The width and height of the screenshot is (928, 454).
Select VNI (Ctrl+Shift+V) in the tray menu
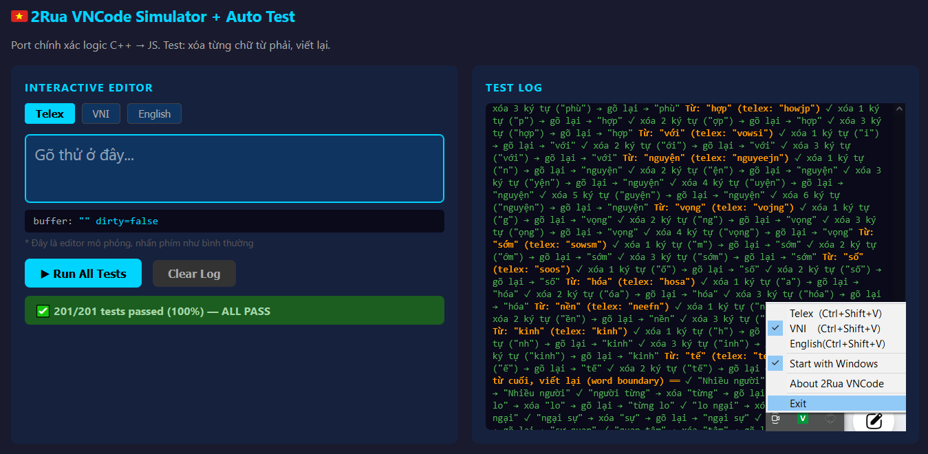click(x=834, y=328)
